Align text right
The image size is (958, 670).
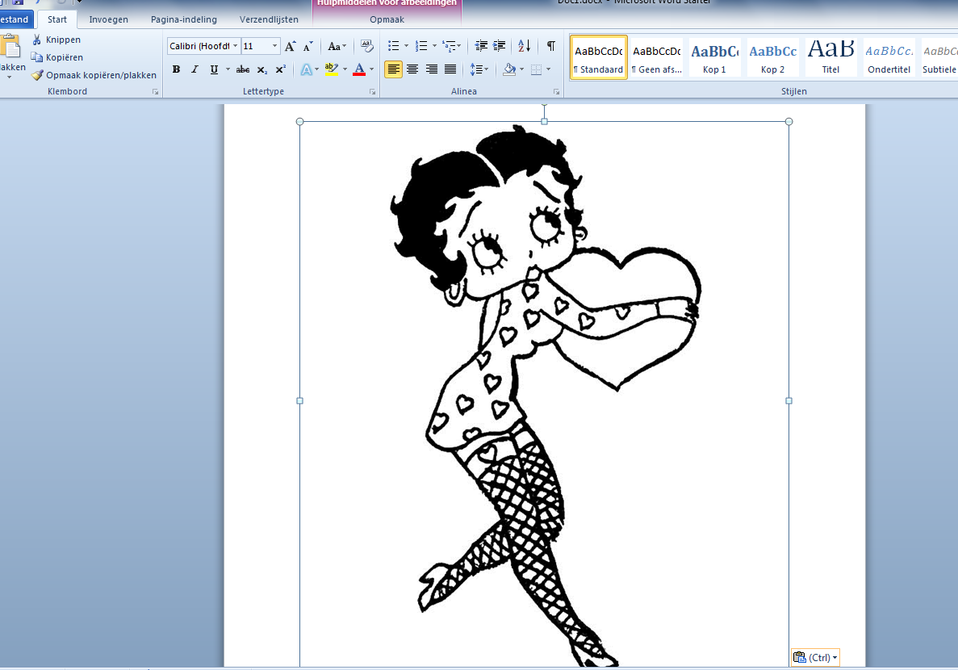pos(431,69)
